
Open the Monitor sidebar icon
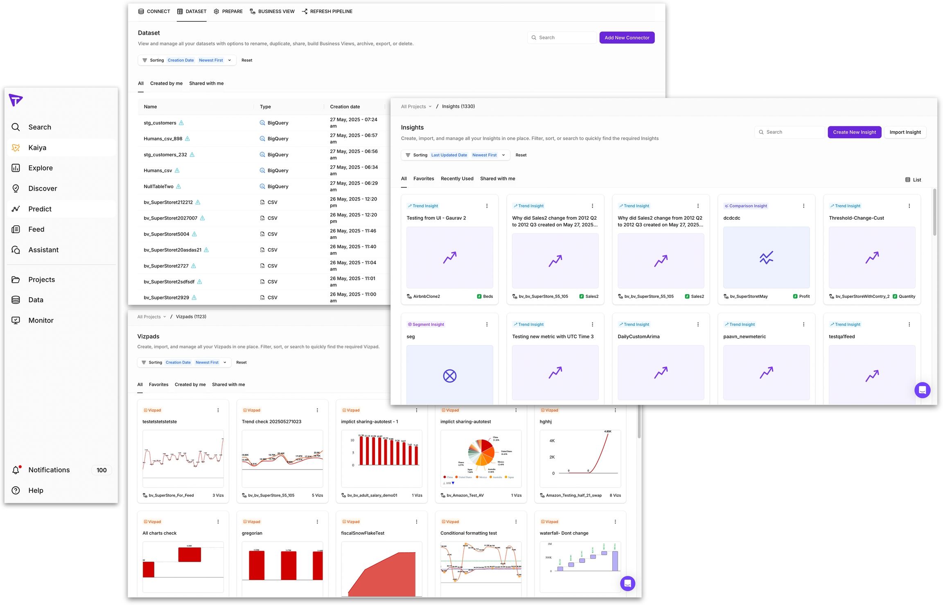[16, 320]
